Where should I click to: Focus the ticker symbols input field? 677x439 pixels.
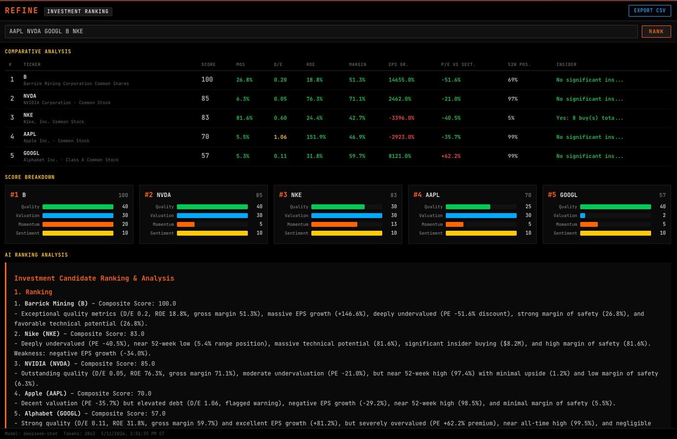pyautogui.click(x=321, y=31)
